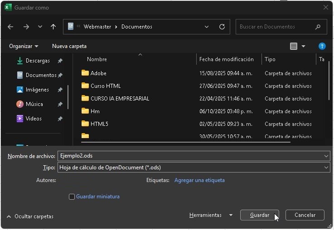Click the sidebar vertical scrollbar
Screen dimensions: 334x230
(x=68, y=97)
